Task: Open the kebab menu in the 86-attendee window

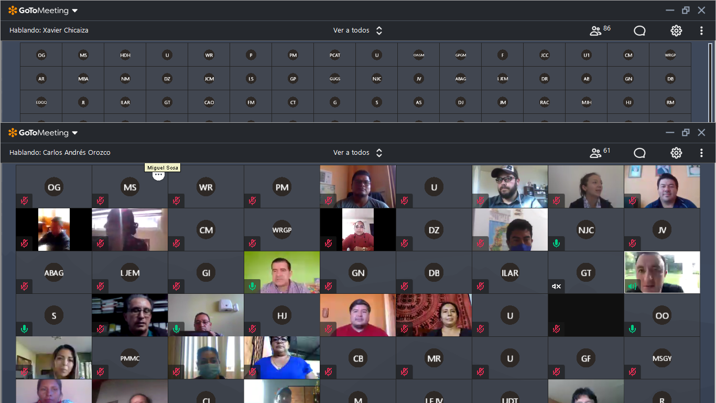Action: pyautogui.click(x=701, y=30)
